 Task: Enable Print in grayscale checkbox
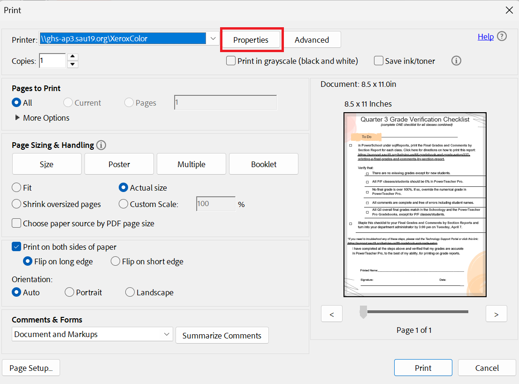(x=231, y=61)
